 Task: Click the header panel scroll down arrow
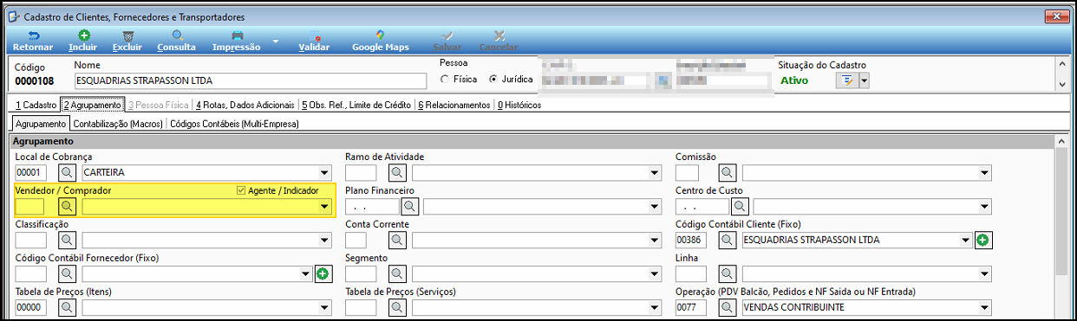pyautogui.click(x=1062, y=84)
